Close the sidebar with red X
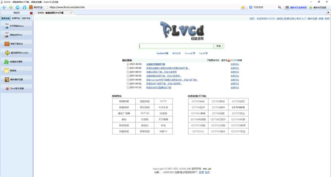 (31, 13)
